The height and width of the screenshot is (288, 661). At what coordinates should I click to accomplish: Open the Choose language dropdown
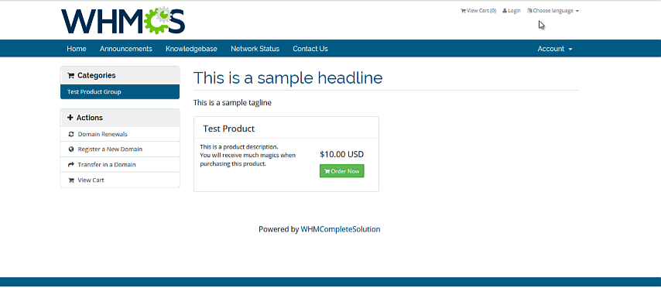553,11
